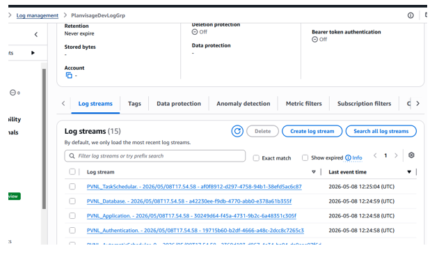The image size is (439, 262).
Task: Expand breadcrumb chevron before Log management
Action: (x=10, y=15)
